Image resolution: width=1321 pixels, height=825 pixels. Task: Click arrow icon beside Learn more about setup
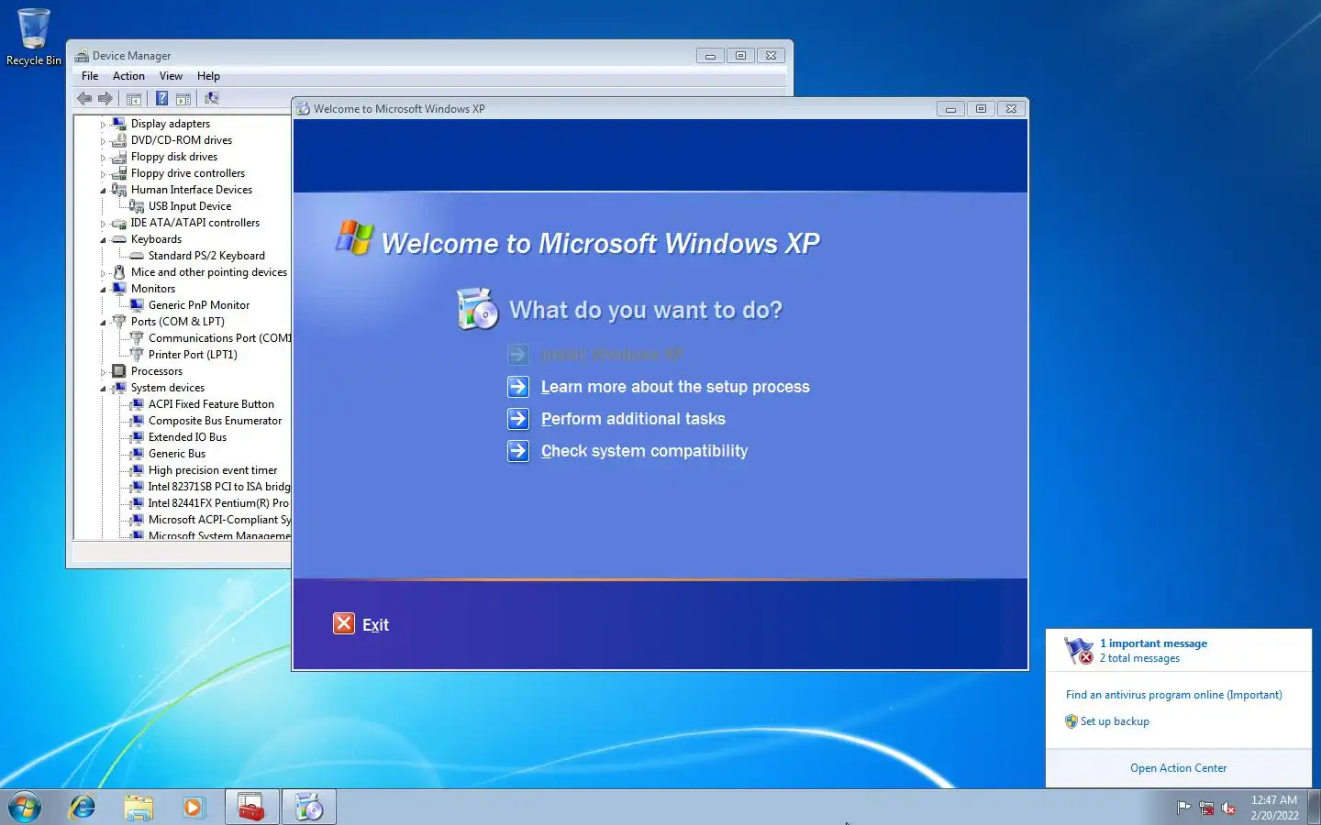518,387
